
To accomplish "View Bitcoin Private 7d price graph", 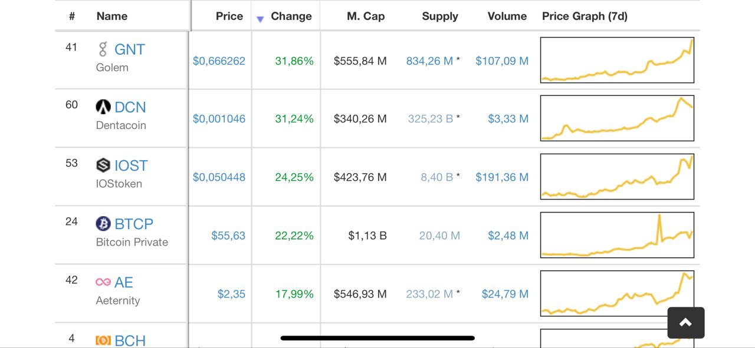I will pos(617,235).
